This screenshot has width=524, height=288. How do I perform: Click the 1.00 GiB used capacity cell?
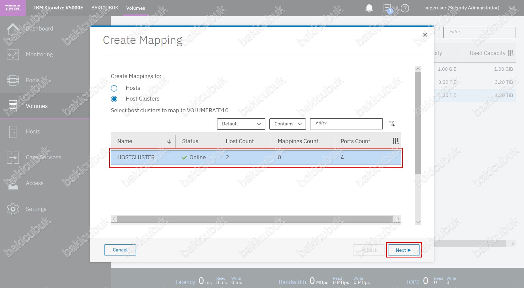point(504,69)
